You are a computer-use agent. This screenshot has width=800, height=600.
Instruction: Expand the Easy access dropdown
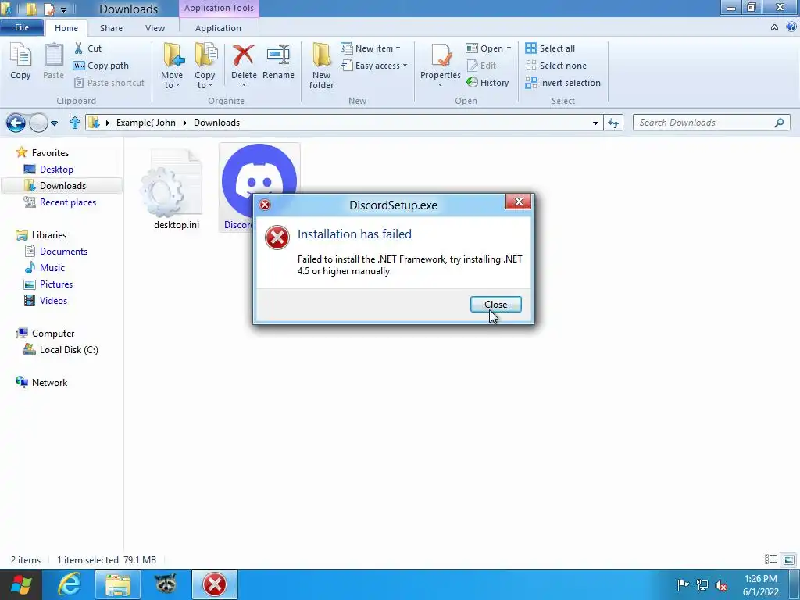[x=374, y=66]
